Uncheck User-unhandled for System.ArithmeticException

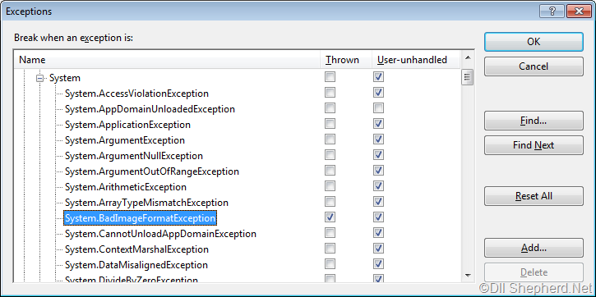coord(378,186)
